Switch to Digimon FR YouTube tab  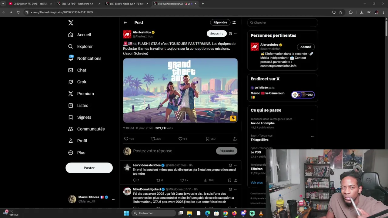tap(30, 4)
